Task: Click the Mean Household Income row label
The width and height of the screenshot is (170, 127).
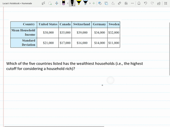Action: [24, 33]
